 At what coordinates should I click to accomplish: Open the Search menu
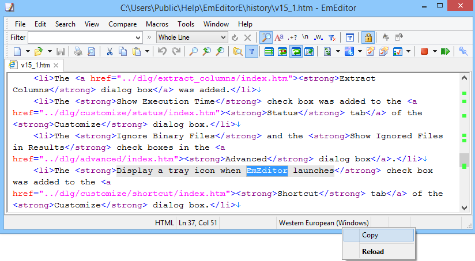click(x=65, y=24)
